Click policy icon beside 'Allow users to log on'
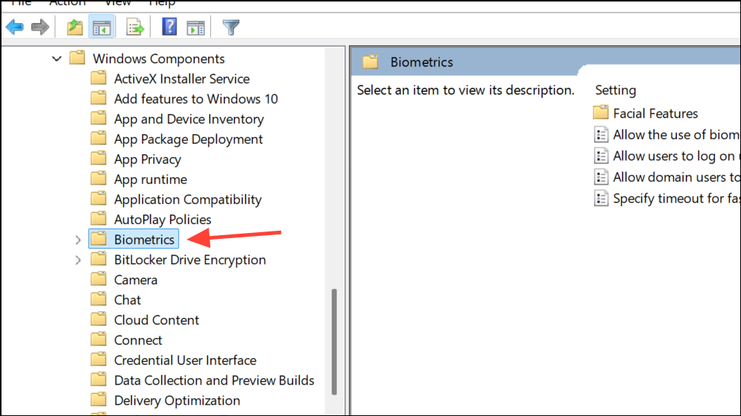Screen dimensions: 741x416 click(x=601, y=156)
